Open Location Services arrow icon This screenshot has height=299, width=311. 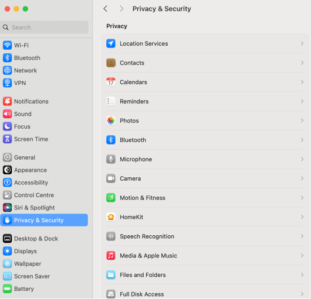[111, 43]
